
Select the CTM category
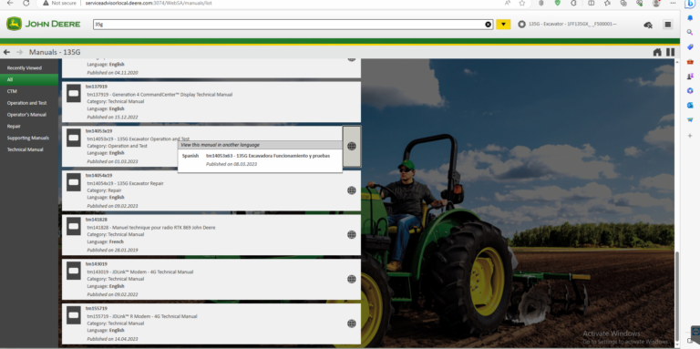point(29,91)
